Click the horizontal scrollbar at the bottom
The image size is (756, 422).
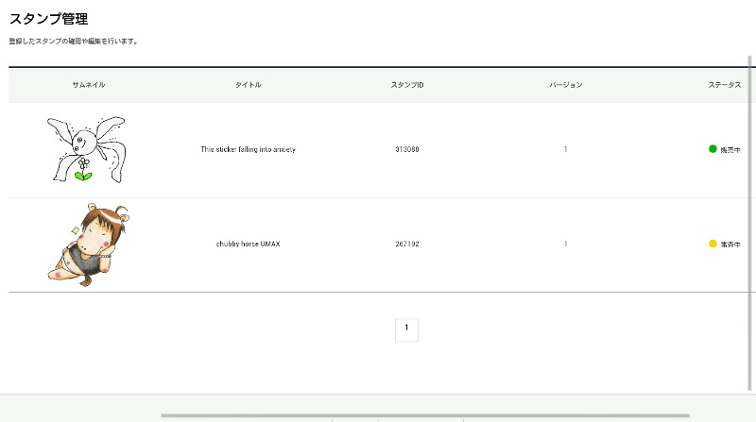point(425,415)
